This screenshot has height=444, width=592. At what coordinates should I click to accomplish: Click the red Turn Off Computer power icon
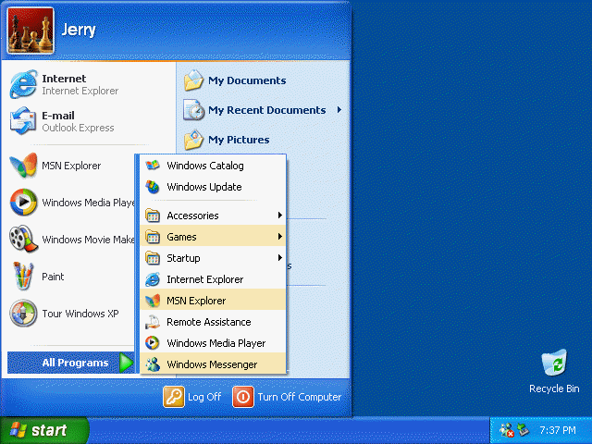pyautogui.click(x=243, y=397)
